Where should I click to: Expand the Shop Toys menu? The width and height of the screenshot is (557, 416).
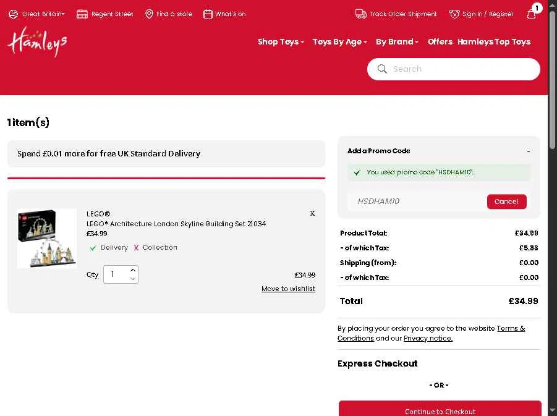click(281, 42)
